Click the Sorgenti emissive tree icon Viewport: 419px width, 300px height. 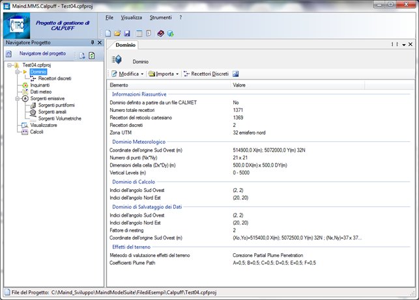[x=25, y=98]
